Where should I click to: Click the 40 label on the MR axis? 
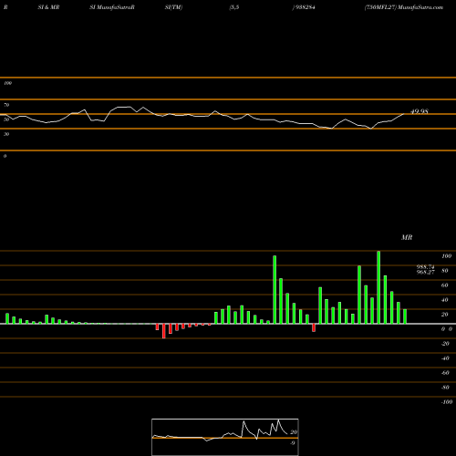point(445,300)
